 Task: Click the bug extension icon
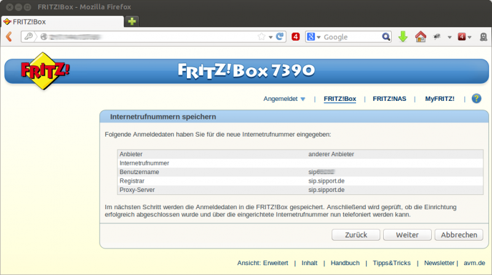(437, 37)
